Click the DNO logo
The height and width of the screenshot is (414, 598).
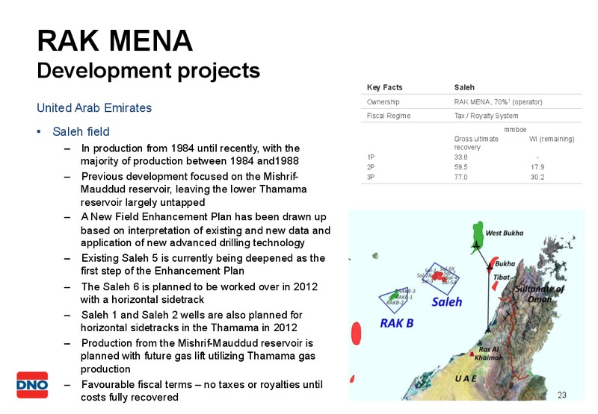point(32,385)
